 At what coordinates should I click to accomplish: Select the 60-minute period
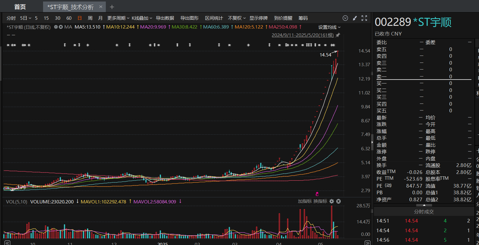69,18
